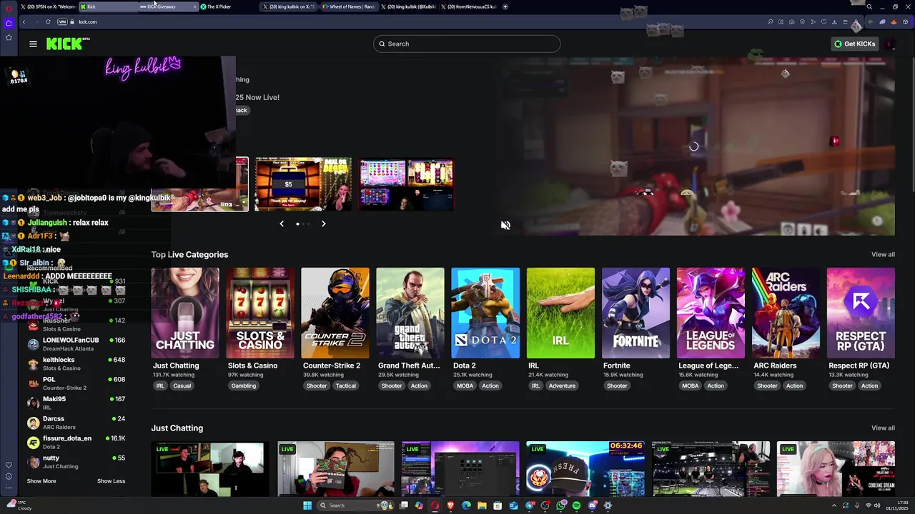Open keithlocks channel in sidebar
915x514 pixels.
pyautogui.click(x=76, y=363)
